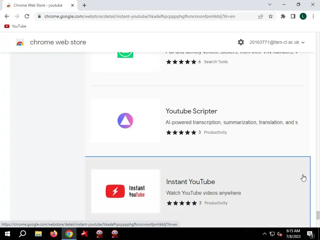Open the Chrome profile avatar L
This screenshot has width=320, height=240.
tap(303, 16)
